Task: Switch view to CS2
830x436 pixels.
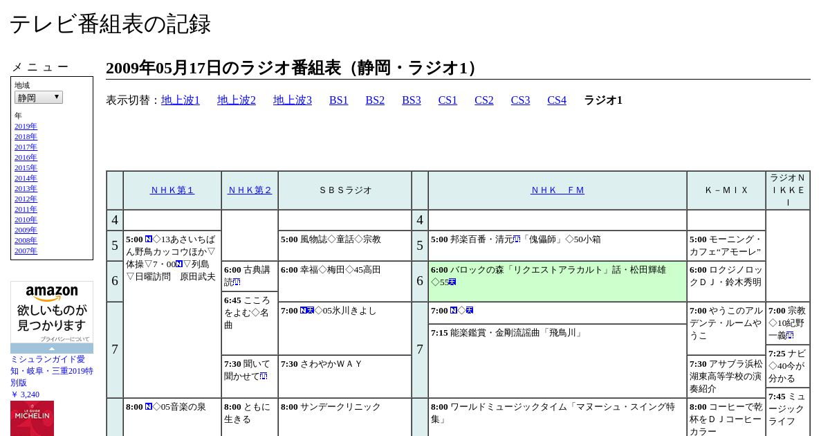Action: tap(484, 100)
